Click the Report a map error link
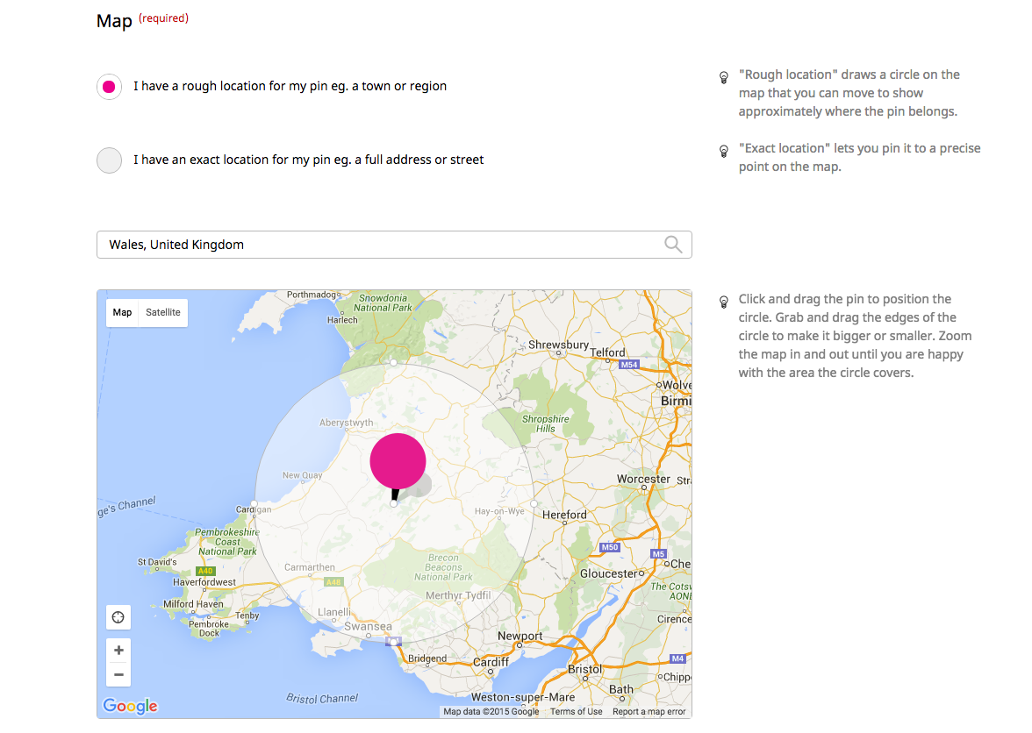The height and width of the screenshot is (733, 1032). (x=649, y=711)
